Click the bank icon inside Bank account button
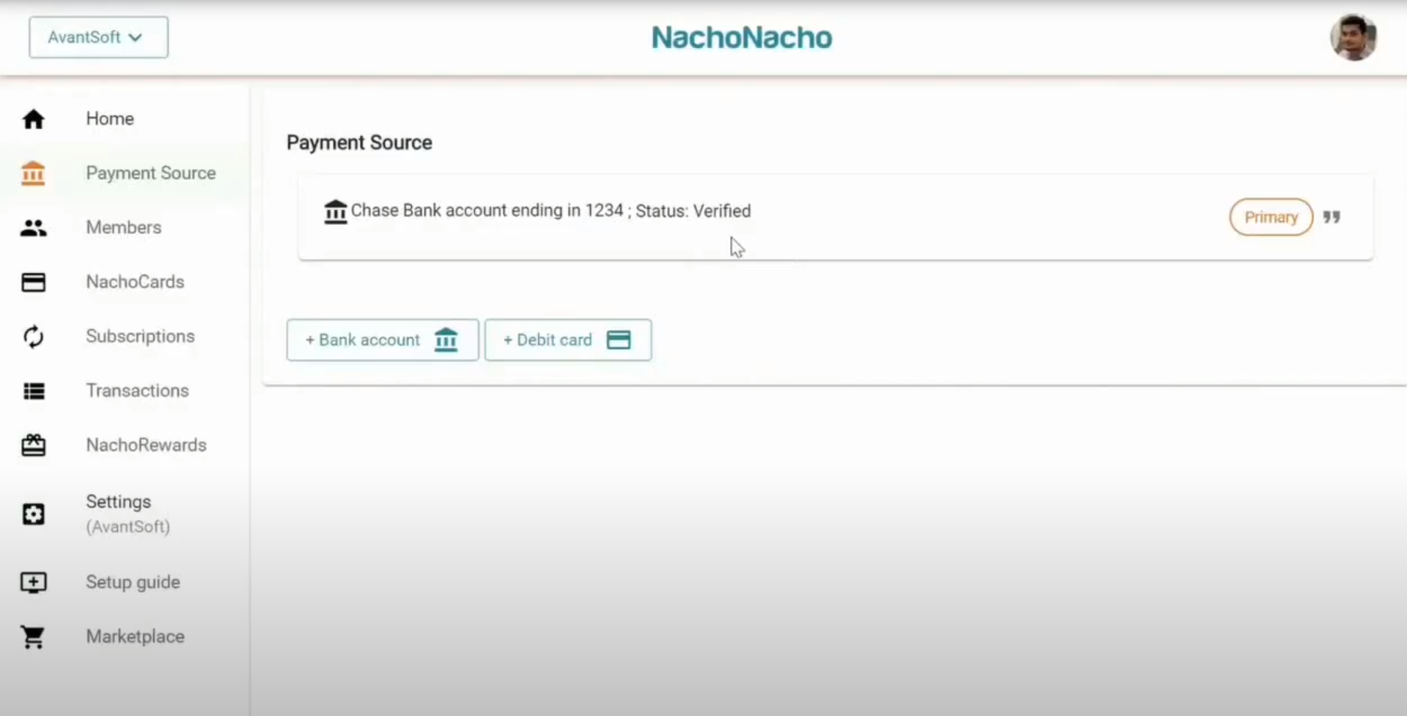This screenshot has height=716, width=1407. [446, 340]
